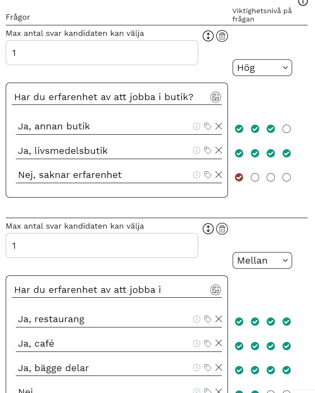Screen dimensions: 315x393
Task: Click the trash icon on the second question
Action: click(222, 229)
